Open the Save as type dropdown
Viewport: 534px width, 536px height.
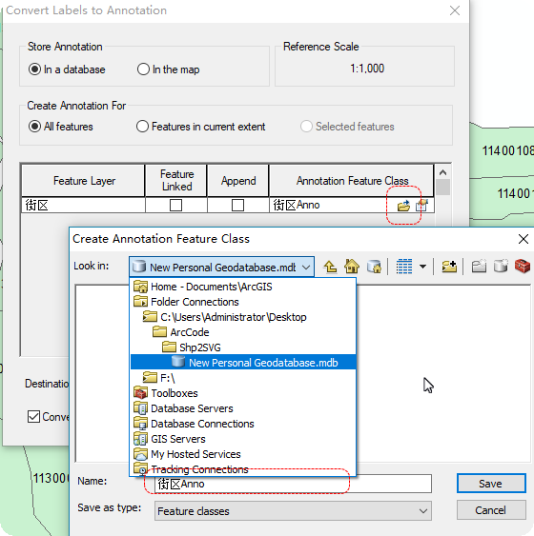click(x=423, y=511)
